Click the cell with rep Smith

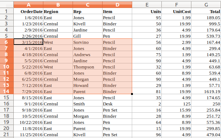coord(87,104)
